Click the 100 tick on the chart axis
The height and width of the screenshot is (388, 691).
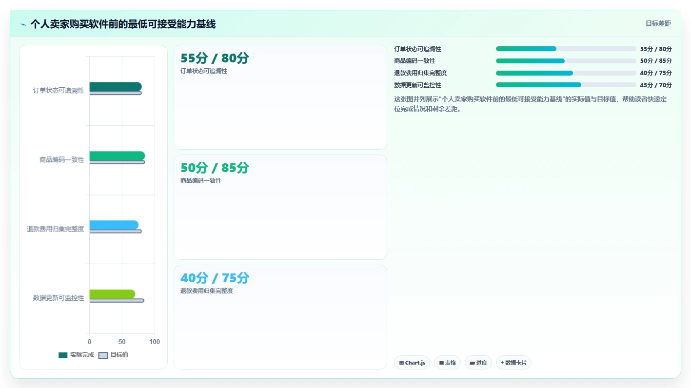click(155, 342)
